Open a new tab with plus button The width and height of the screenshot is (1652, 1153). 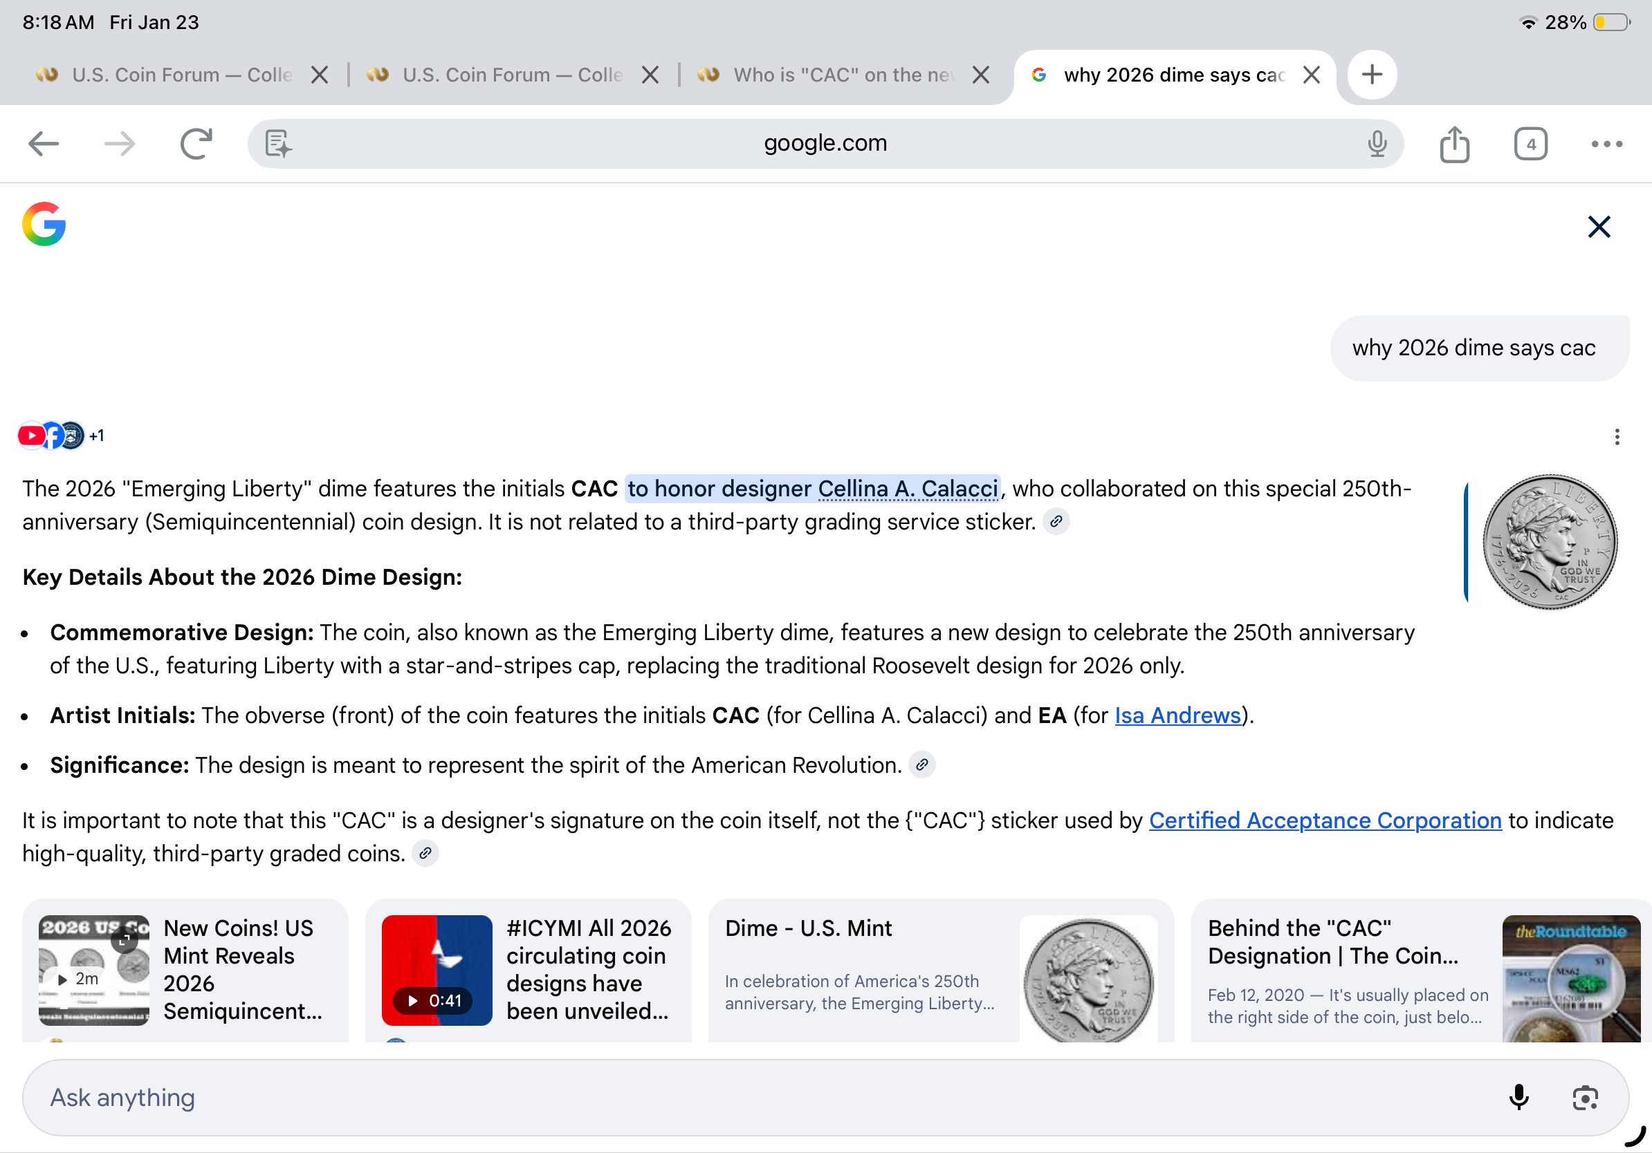[1371, 74]
